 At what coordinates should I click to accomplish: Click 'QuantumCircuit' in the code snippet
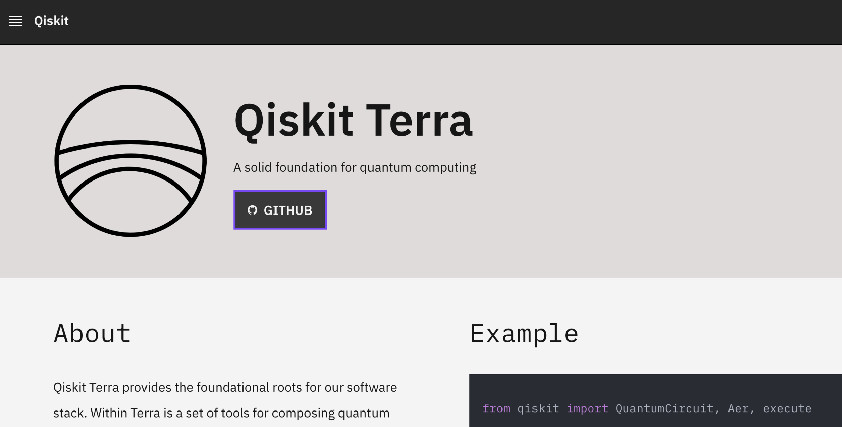point(664,408)
